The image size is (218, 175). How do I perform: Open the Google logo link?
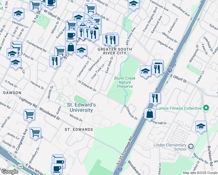click(10, 171)
